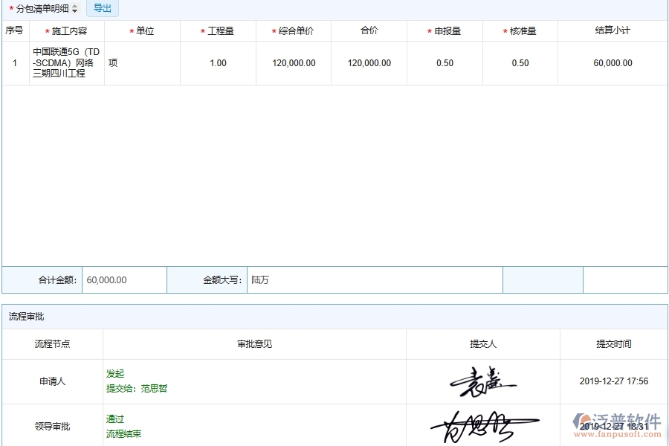This screenshot has height=446, width=669.
Task: Click the quantity value 1.00
Action: [218, 63]
